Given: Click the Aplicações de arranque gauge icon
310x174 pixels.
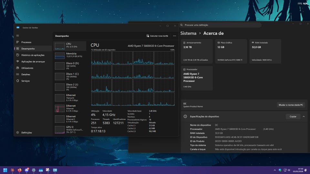Looking at the screenshot, I should (x=17, y=62).
